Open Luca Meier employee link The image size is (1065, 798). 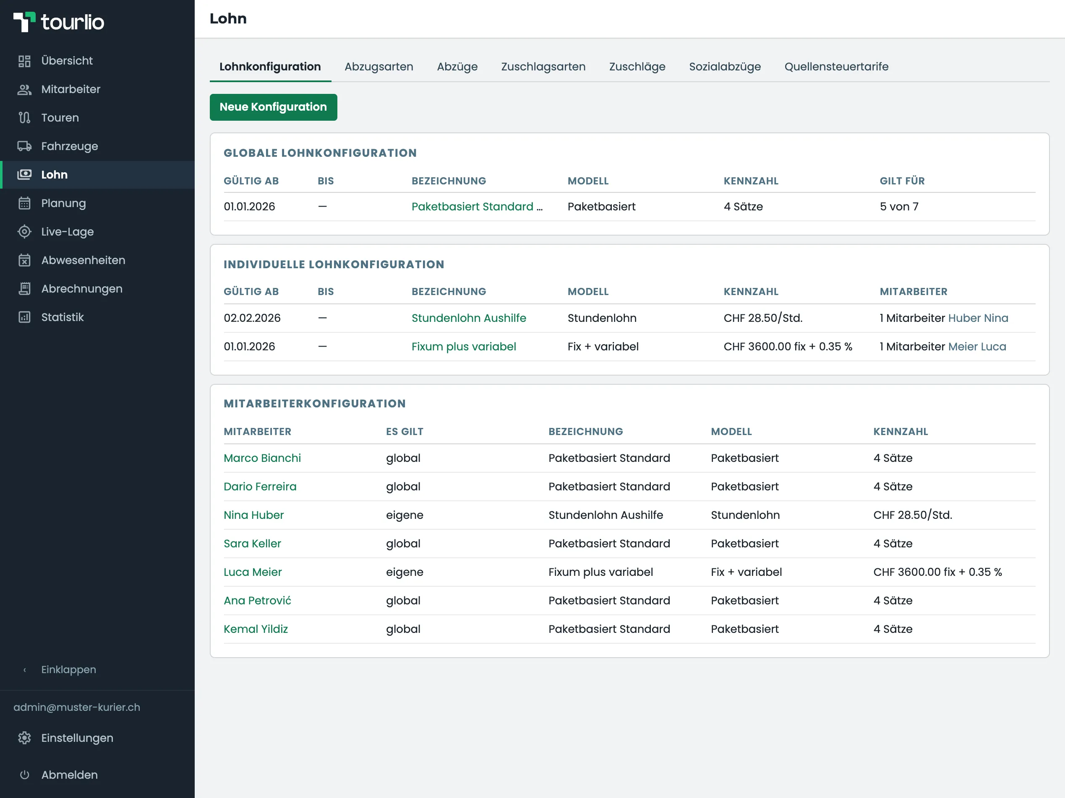click(x=253, y=573)
